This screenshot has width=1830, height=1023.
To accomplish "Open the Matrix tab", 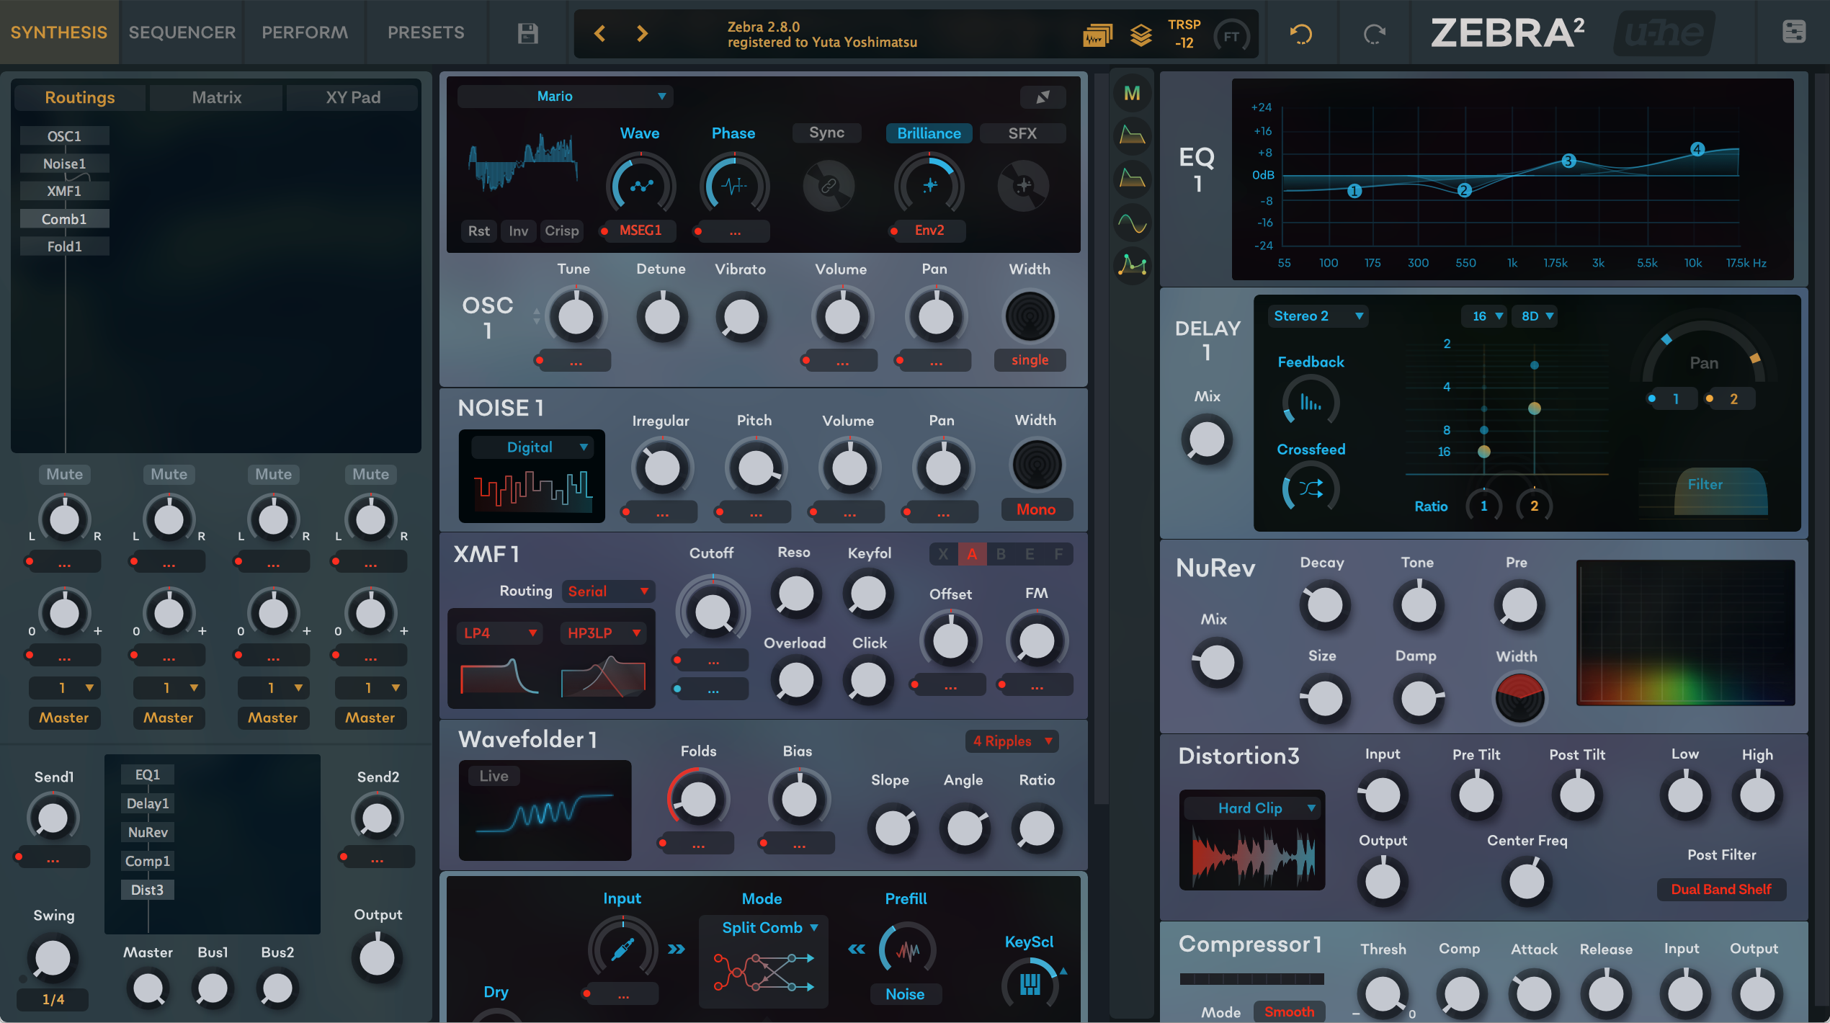I will pyautogui.click(x=216, y=97).
